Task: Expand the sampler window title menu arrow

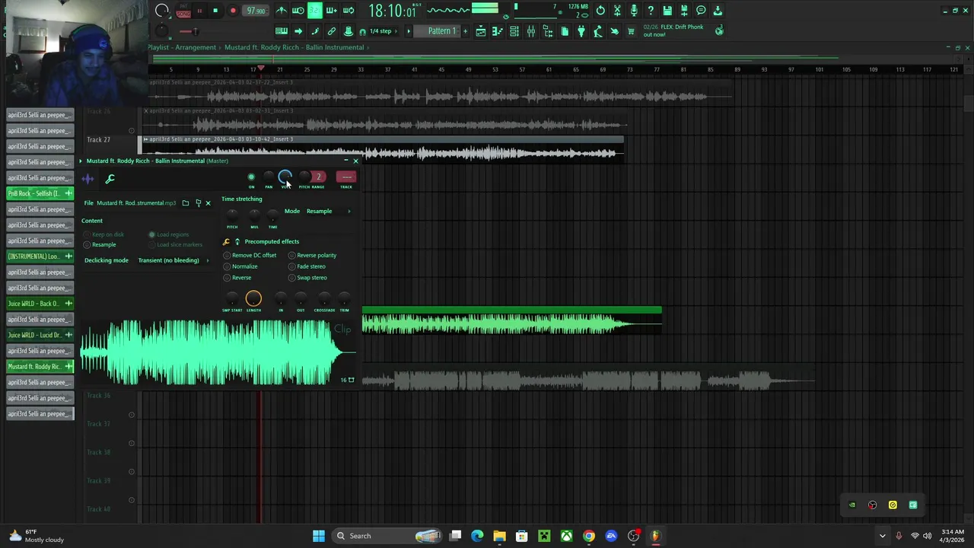Action: coord(80,161)
